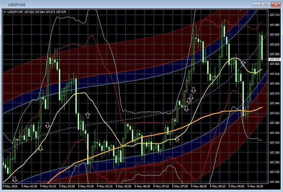Click the 107.715 price scale label
Viewport: 283px width, 192px height.
click(x=274, y=15)
